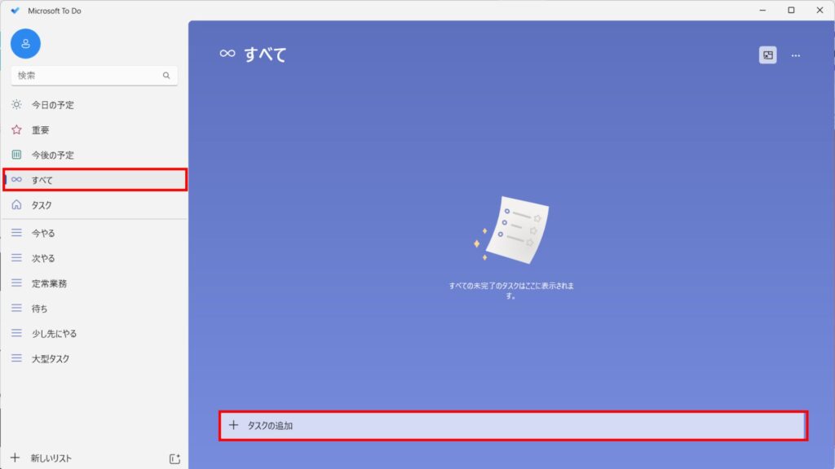Open 今日の予定 (My Day) list
This screenshot has width=835, height=469.
[x=53, y=105]
